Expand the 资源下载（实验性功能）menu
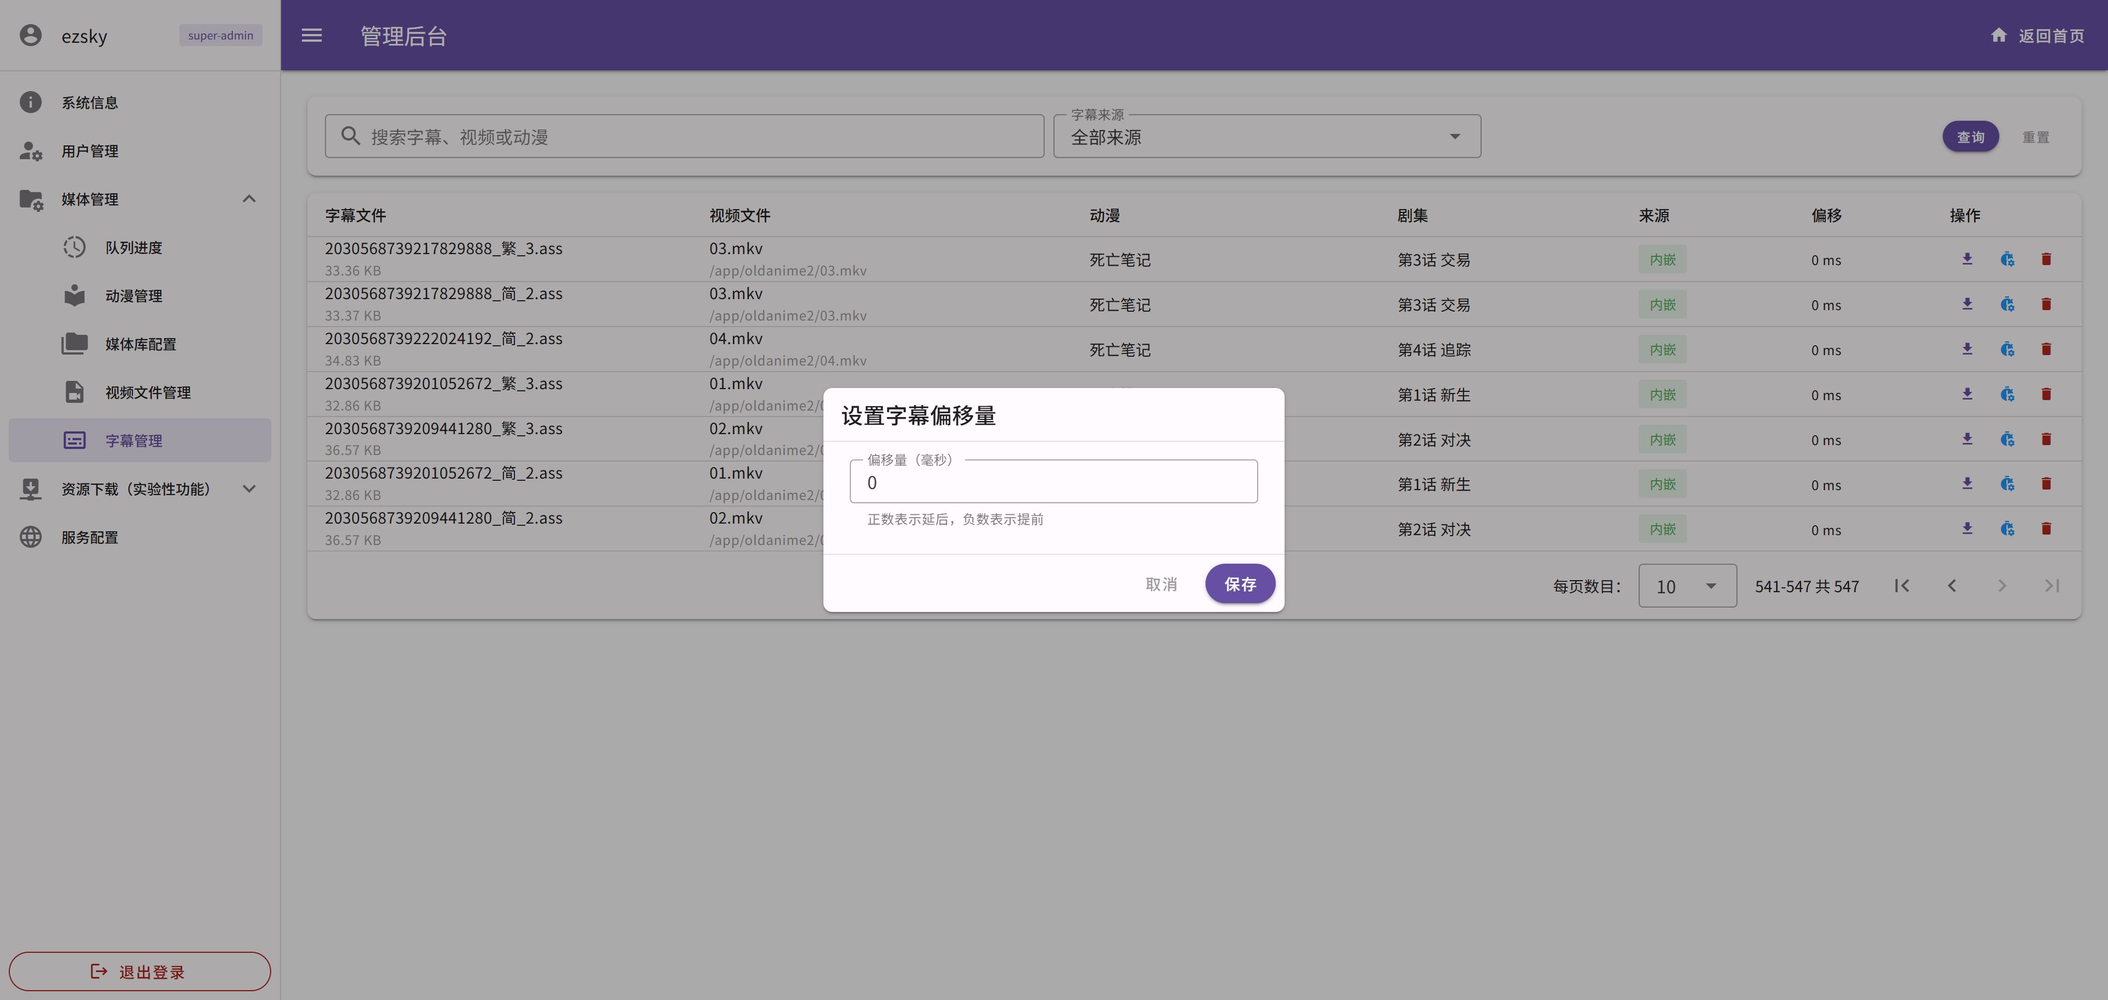2108x1000 pixels. [249, 488]
